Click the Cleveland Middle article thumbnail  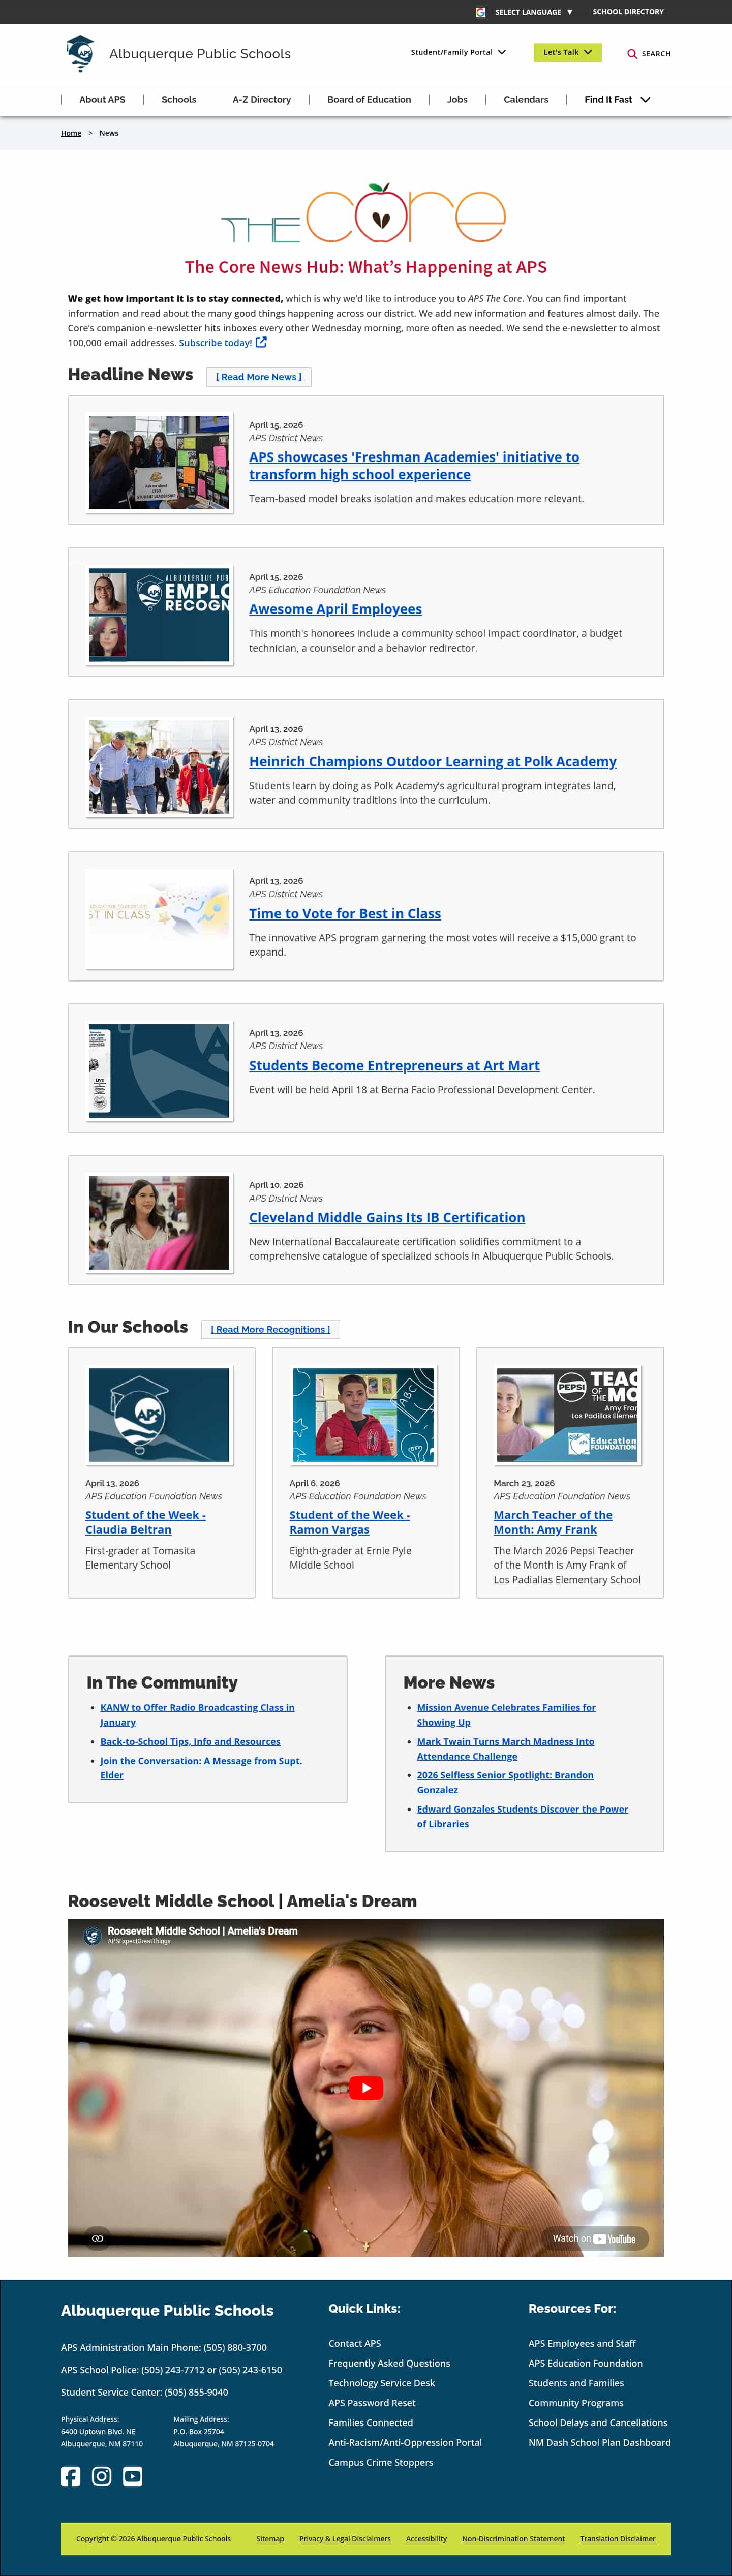[159, 1223]
